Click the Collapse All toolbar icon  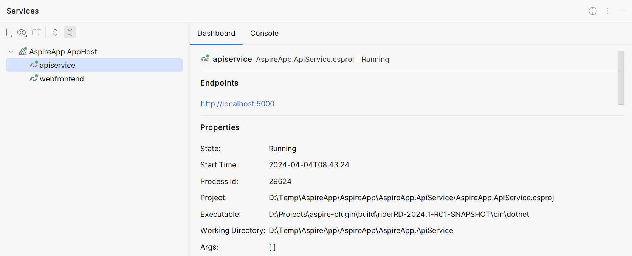pos(70,32)
